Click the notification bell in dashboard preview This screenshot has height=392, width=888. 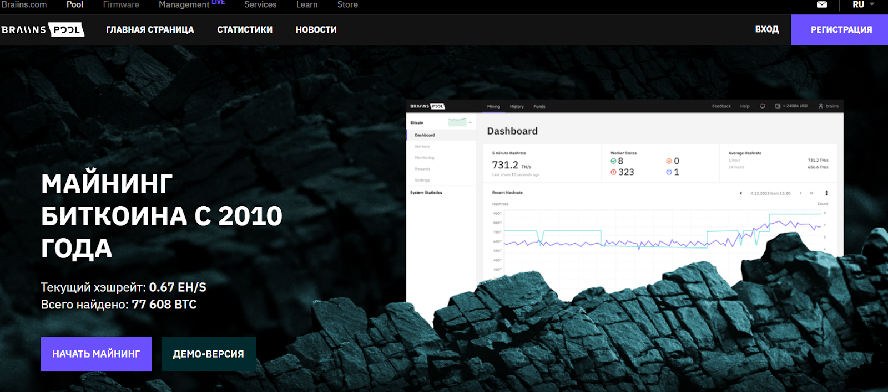point(763,106)
